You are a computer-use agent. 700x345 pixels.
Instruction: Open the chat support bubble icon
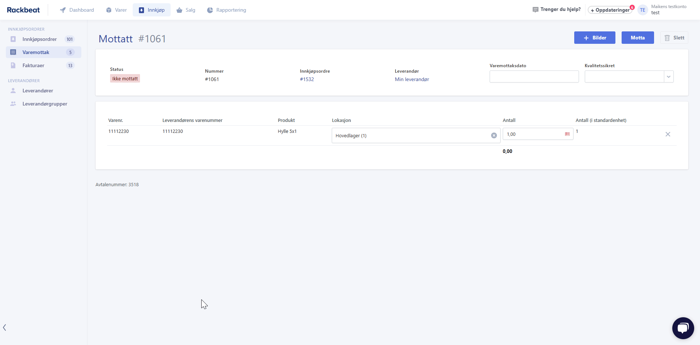pyautogui.click(x=683, y=328)
